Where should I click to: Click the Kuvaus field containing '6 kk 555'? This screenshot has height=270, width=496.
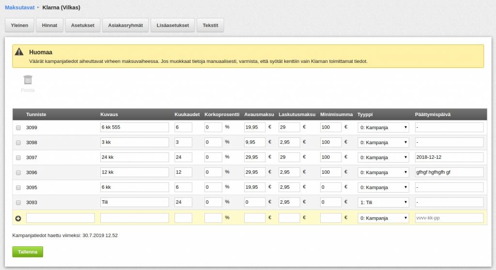[135, 127]
